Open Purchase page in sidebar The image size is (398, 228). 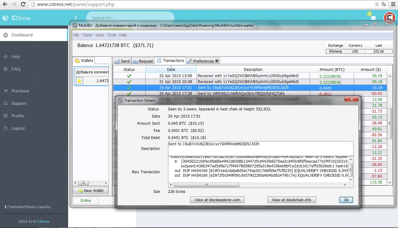click(20, 91)
